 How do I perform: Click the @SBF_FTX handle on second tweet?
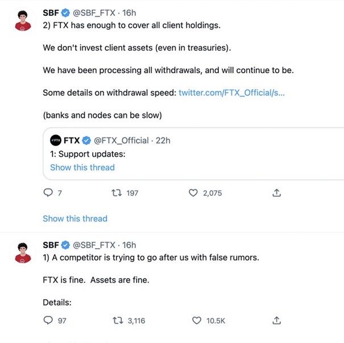coord(96,245)
